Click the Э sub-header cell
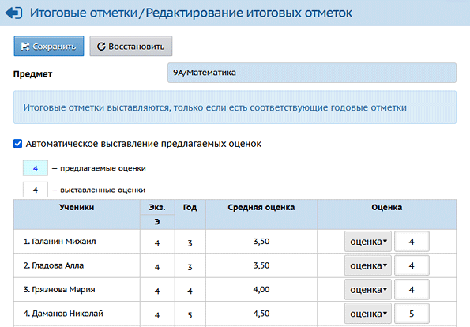 point(157,222)
